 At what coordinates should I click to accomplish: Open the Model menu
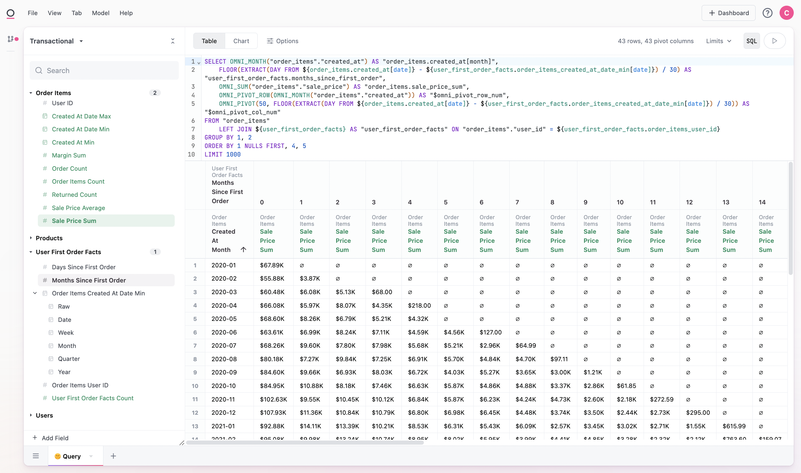[101, 13]
